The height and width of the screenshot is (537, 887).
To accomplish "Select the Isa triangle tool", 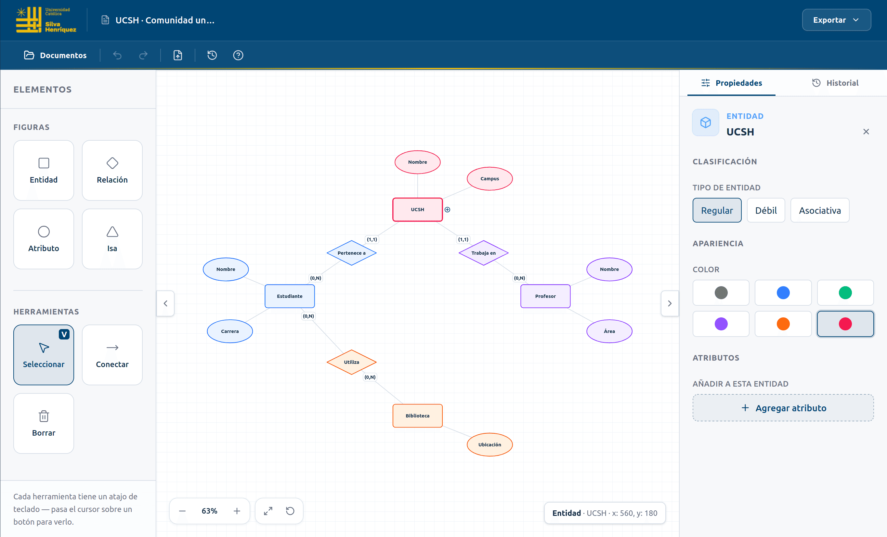I will (x=112, y=239).
